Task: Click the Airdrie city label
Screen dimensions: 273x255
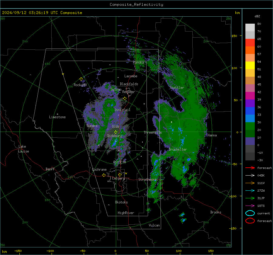Action: pyautogui.click(x=120, y=162)
